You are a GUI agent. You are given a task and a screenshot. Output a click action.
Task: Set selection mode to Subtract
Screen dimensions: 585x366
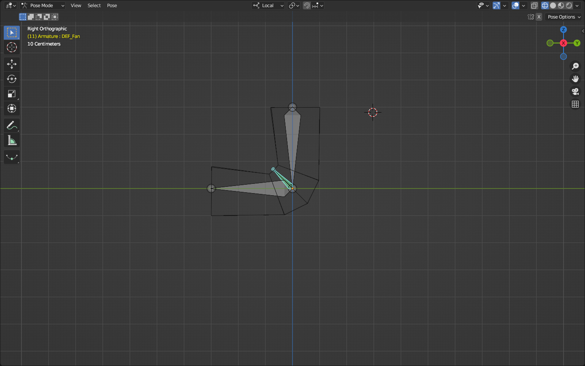[x=39, y=17]
